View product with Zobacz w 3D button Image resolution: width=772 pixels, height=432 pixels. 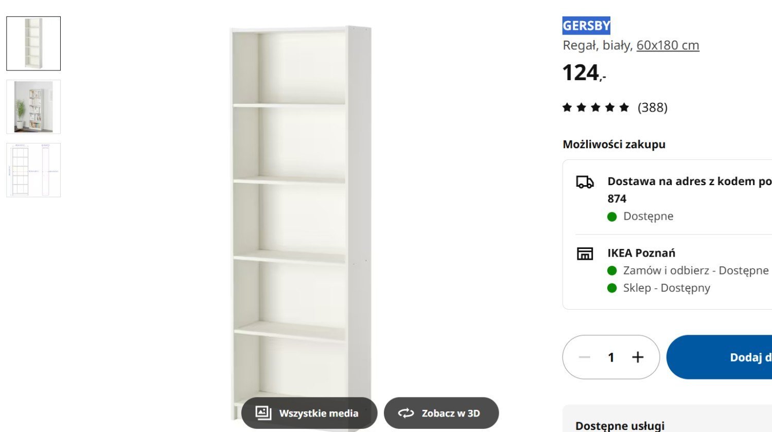(442, 413)
